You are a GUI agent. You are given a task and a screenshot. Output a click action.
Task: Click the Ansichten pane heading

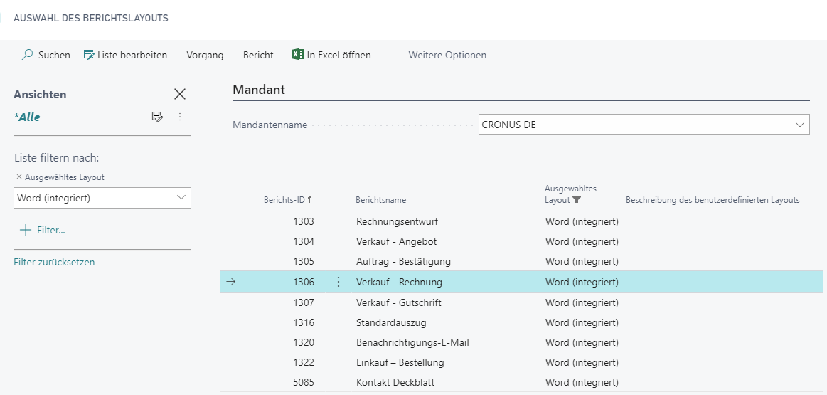pos(40,95)
